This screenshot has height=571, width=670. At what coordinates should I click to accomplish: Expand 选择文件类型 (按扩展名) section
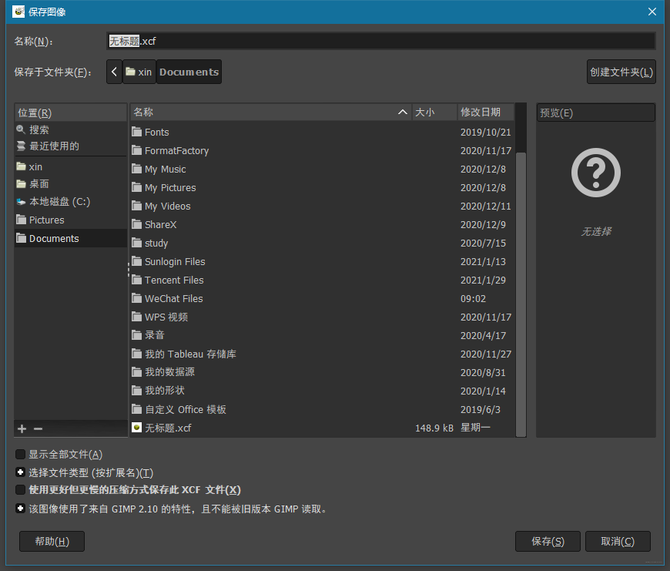click(x=20, y=472)
